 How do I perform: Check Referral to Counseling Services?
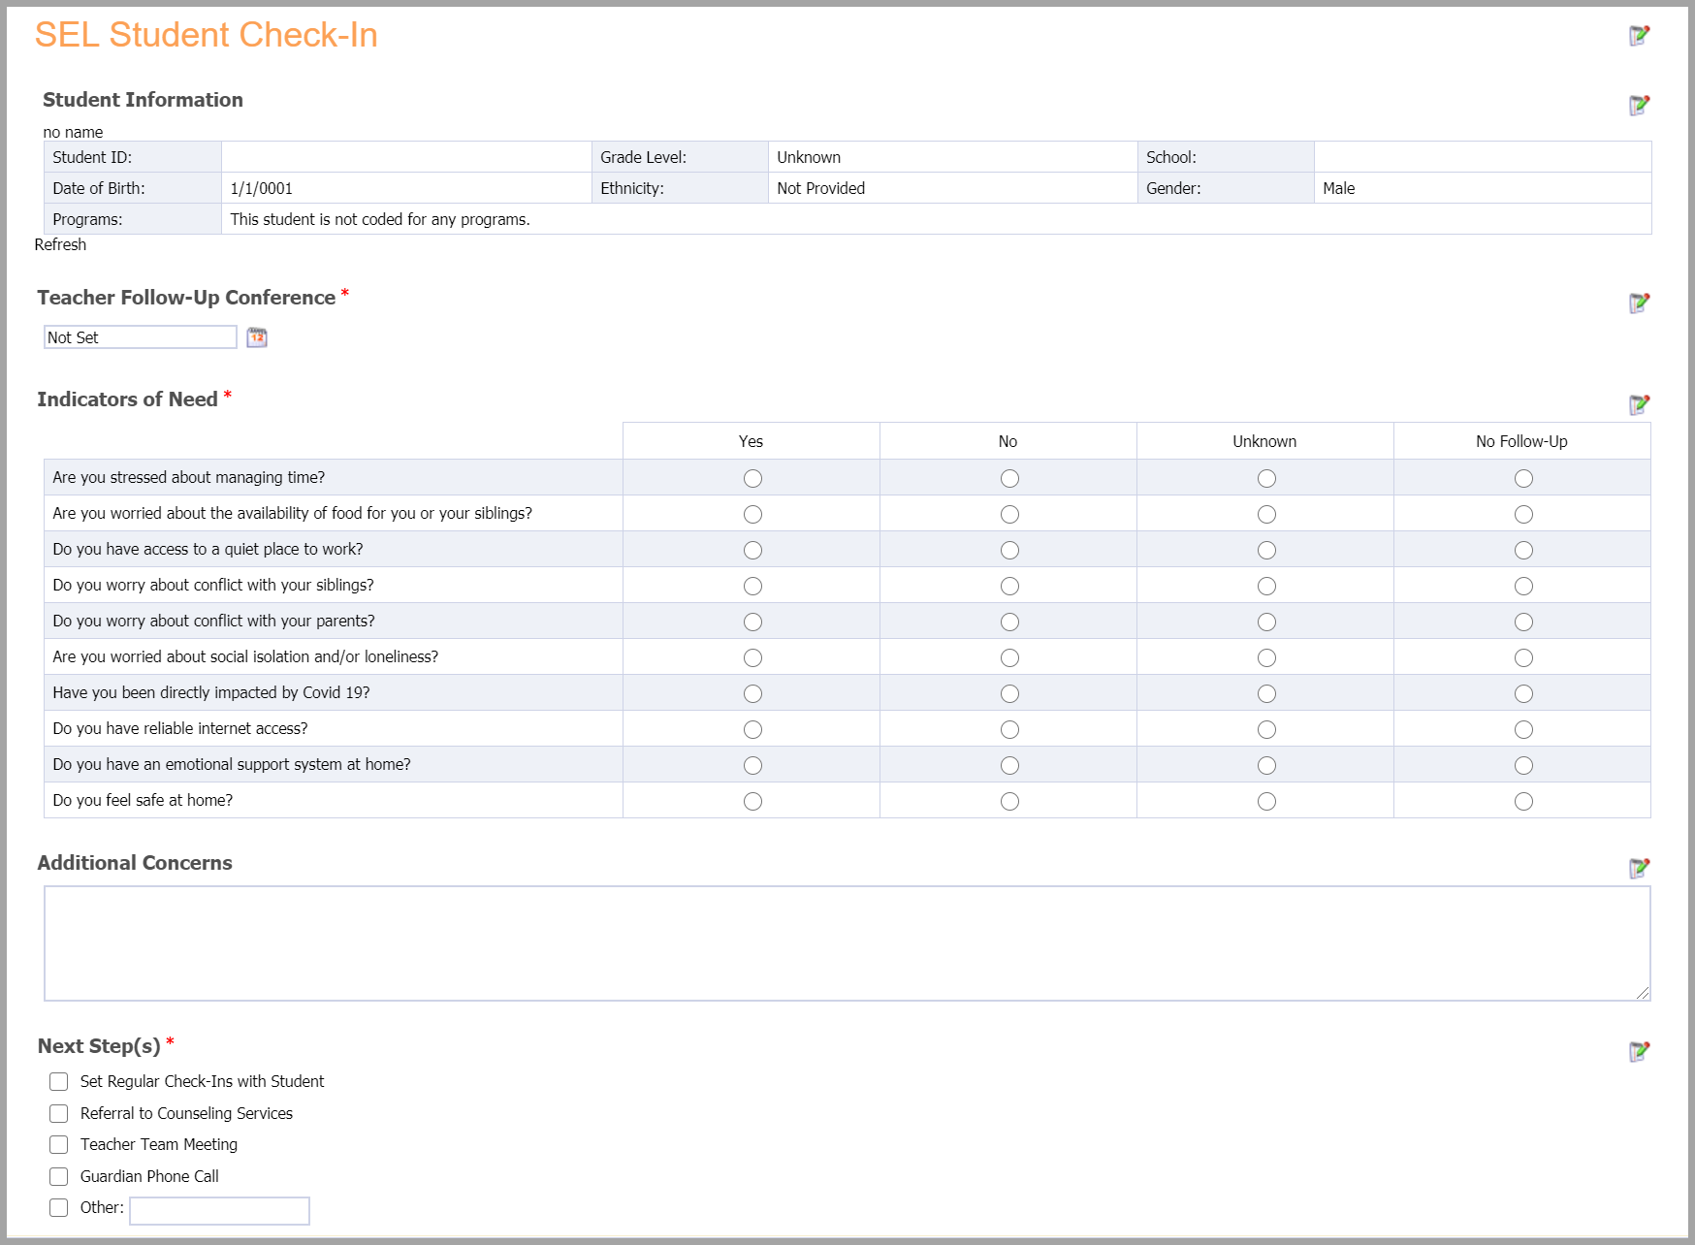[59, 1113]
